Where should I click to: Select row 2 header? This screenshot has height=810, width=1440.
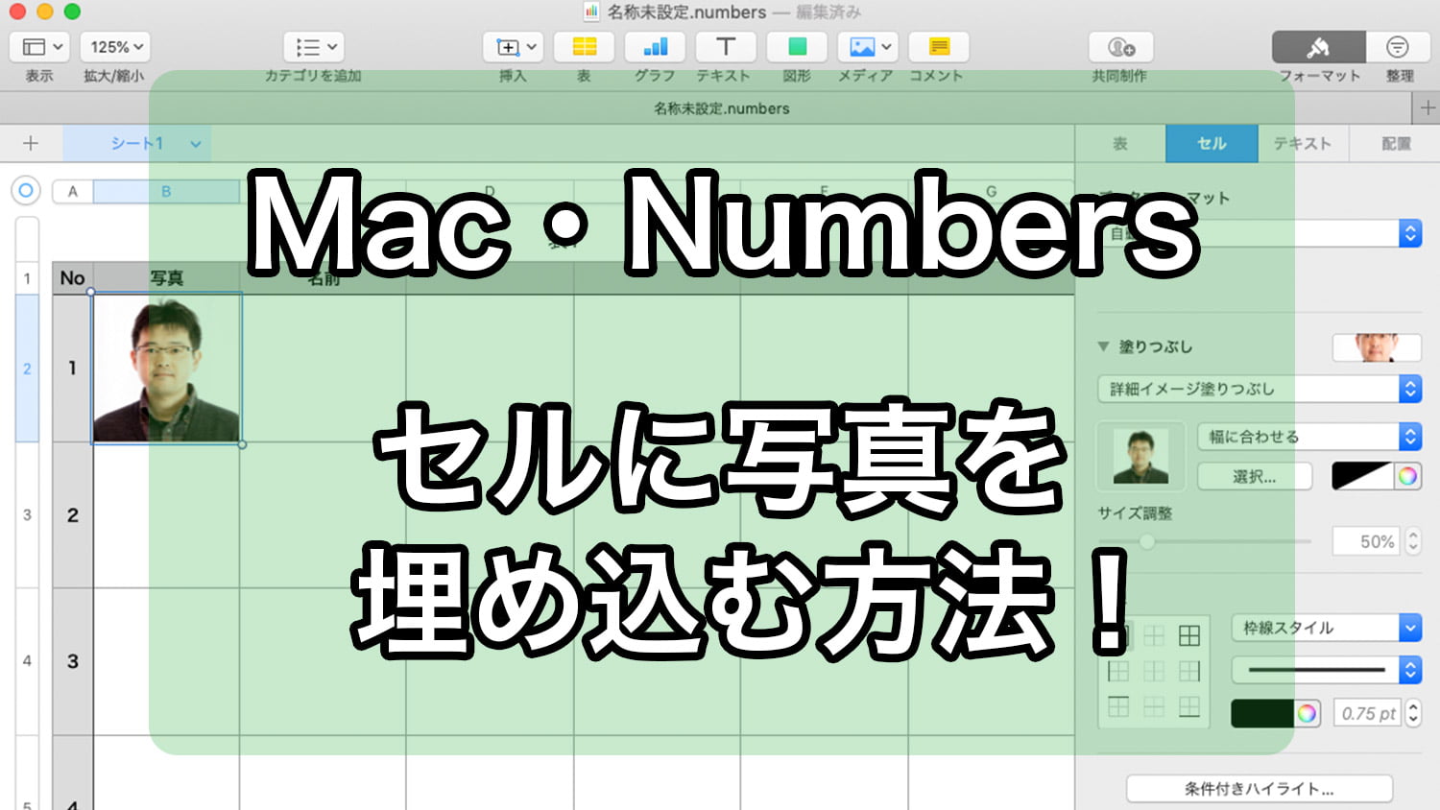click(27, 369)
